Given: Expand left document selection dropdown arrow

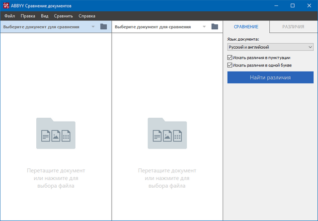Looking at the screenshot, I should pos(93,27).
